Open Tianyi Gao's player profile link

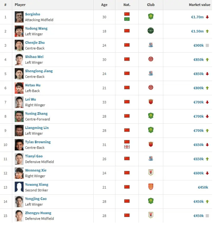pyautogui.click(x=34, y=156)
